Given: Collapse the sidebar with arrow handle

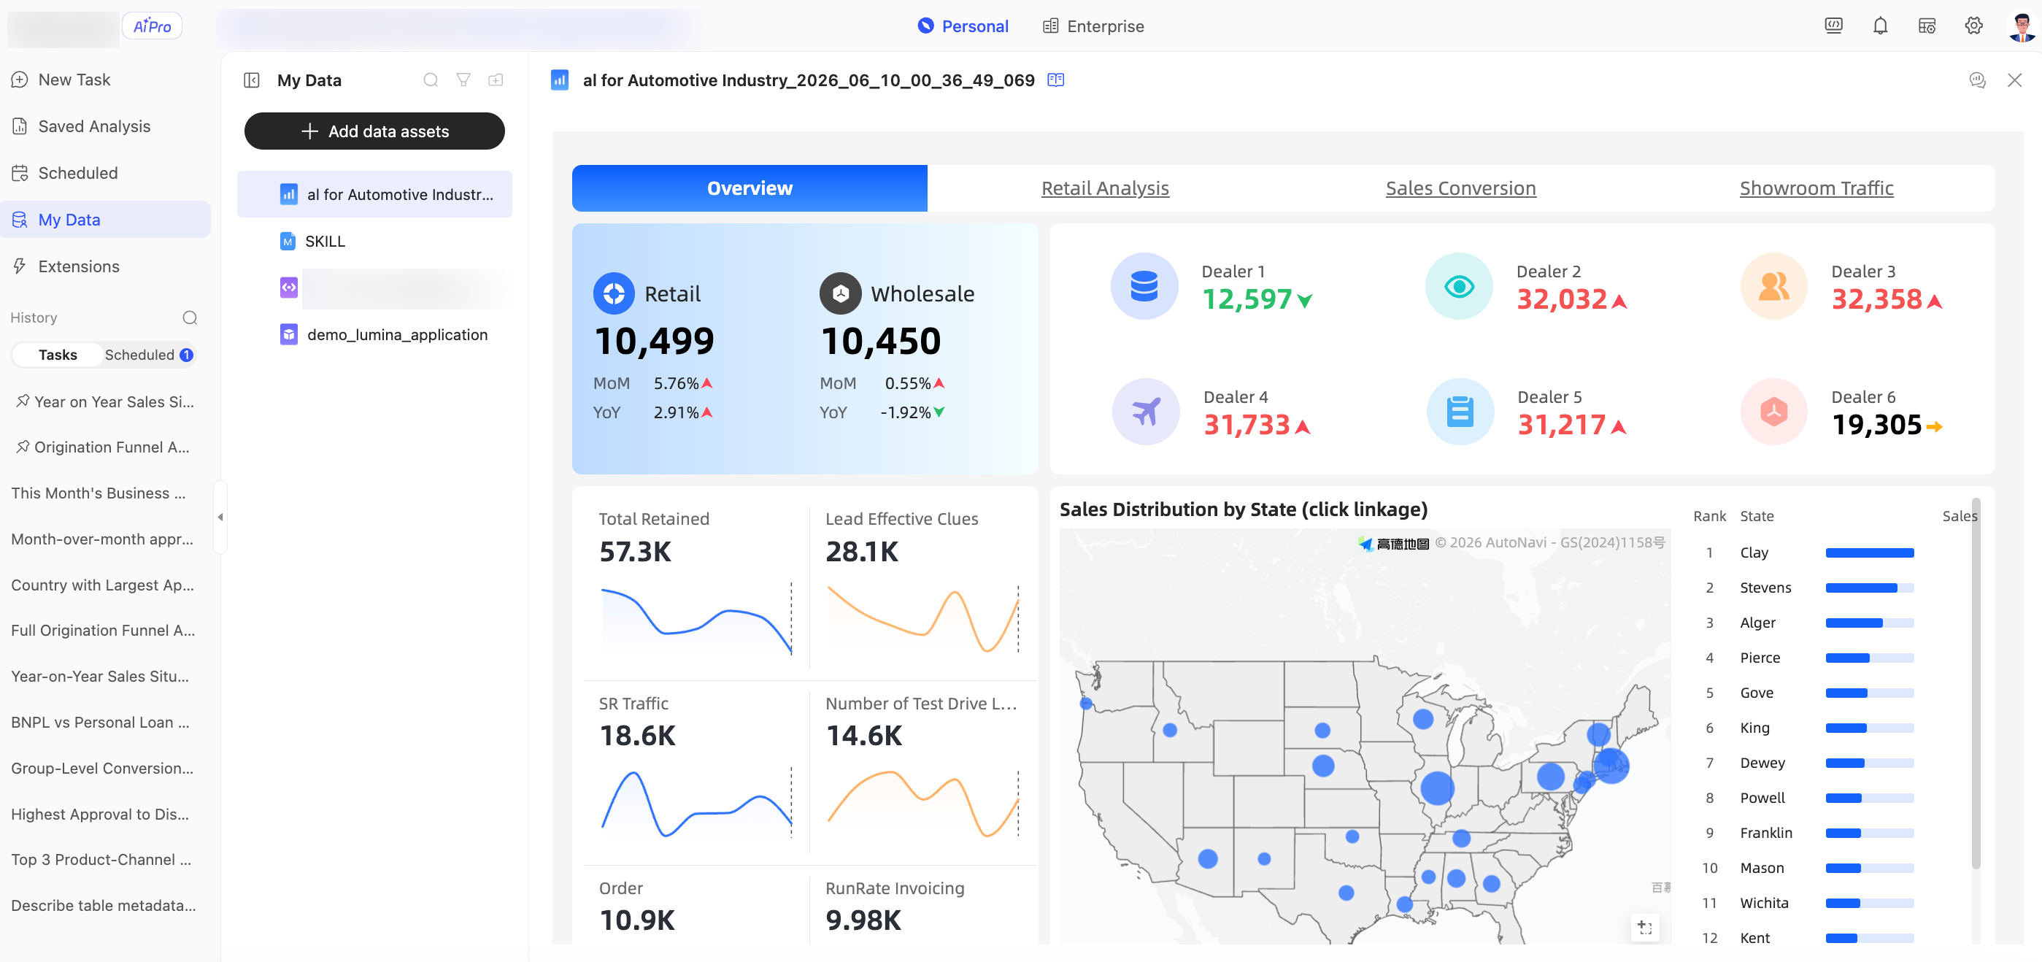Looking at the screenshot, I should (x=220, y=517).
